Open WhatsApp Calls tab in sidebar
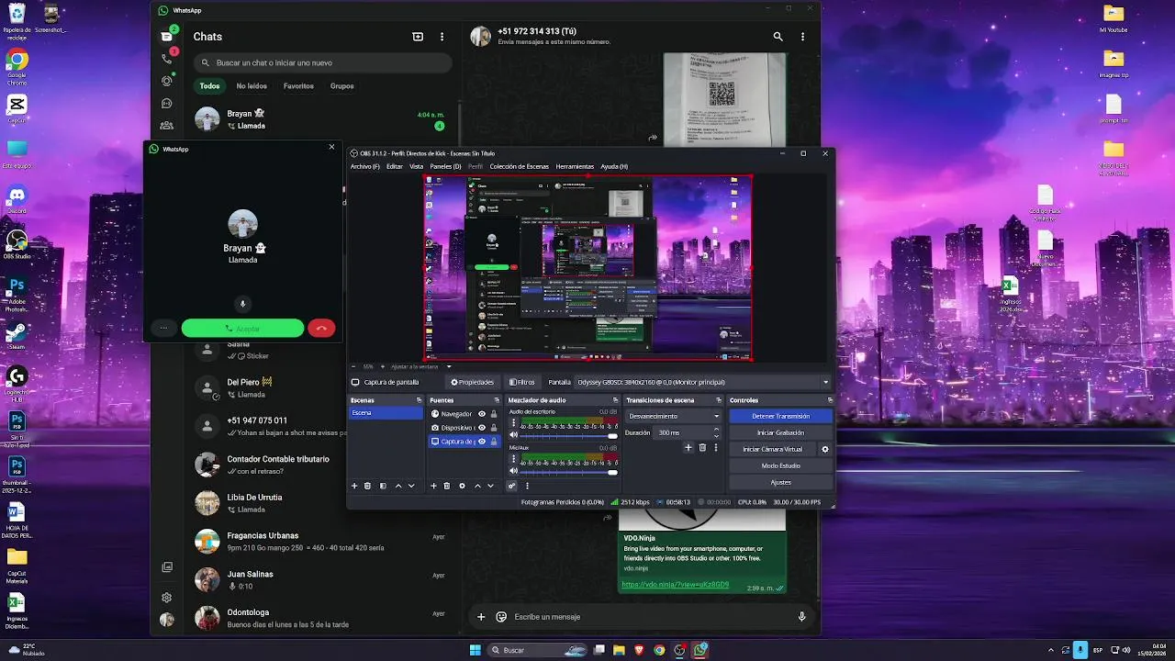This screenshot has width=1175, height=661. pos(166,58)
